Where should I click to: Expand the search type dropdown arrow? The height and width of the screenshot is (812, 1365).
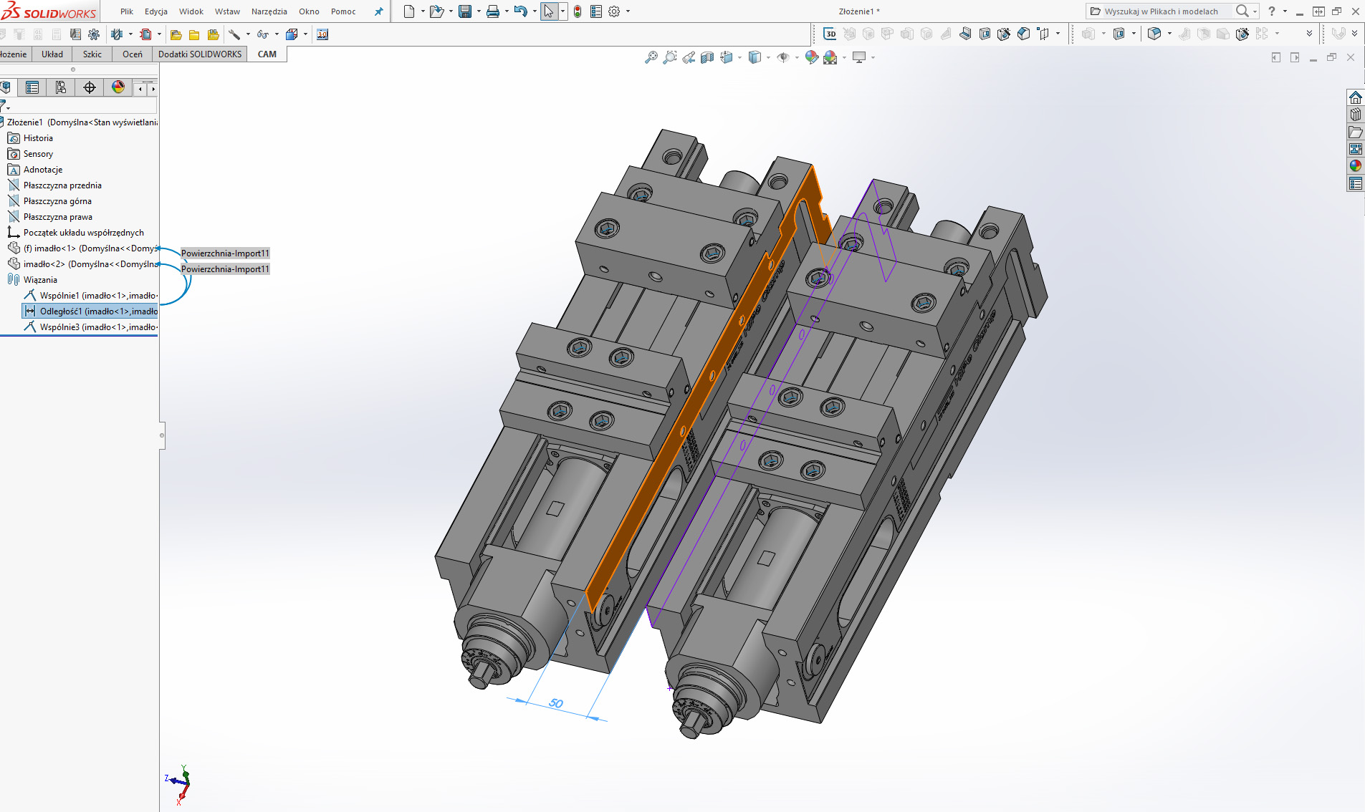click(x=1255, y=11)
